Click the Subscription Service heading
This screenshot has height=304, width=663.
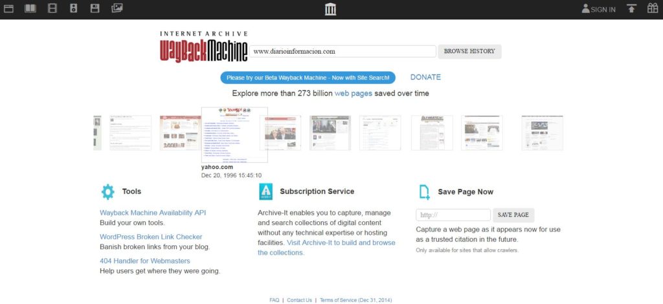click(x=317, y=191)
